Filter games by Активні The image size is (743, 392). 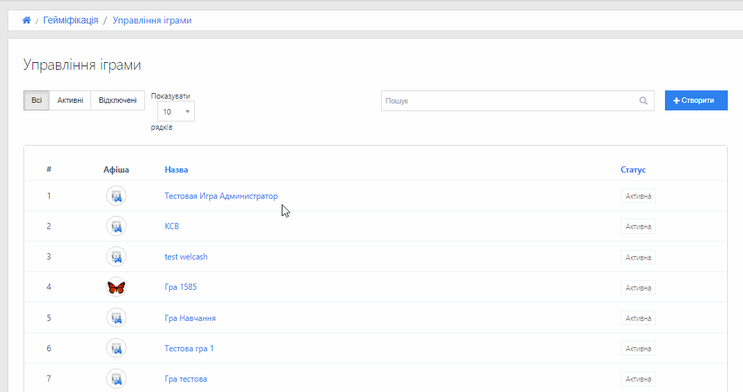coord(70,101)
